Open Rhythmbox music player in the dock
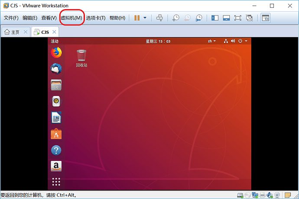Image resolution: width=299 pixels, height=199 pixels. tap(56, 101)
